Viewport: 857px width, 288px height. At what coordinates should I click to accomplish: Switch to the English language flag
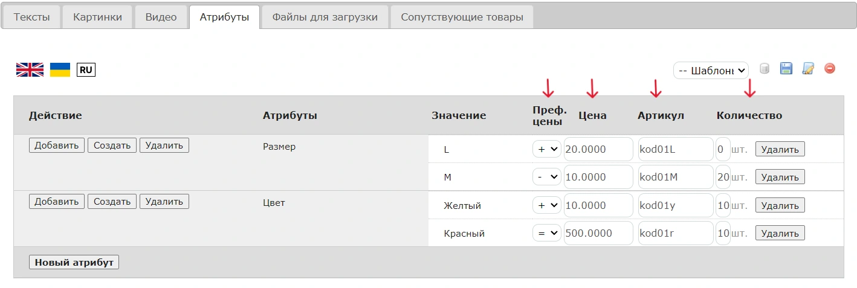click(x=30, y=69)
